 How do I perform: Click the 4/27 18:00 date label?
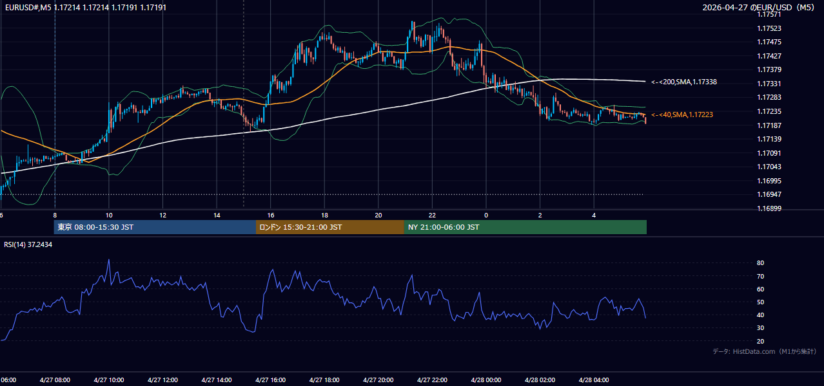coord(324,380)
